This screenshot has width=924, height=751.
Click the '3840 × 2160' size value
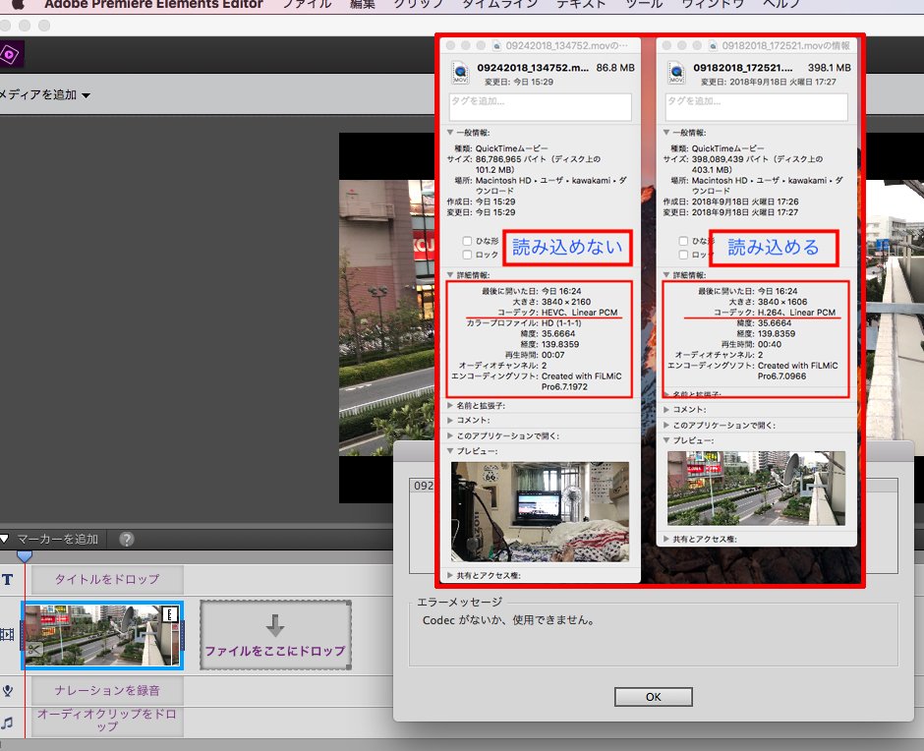pos(566,302)
